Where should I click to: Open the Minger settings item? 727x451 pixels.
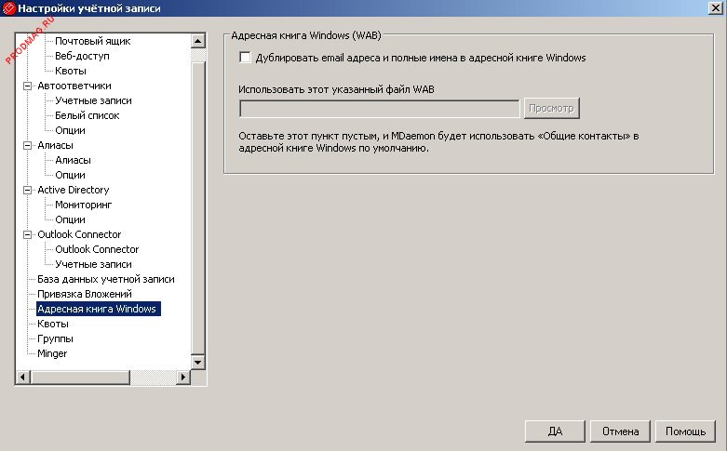point(52,353)
